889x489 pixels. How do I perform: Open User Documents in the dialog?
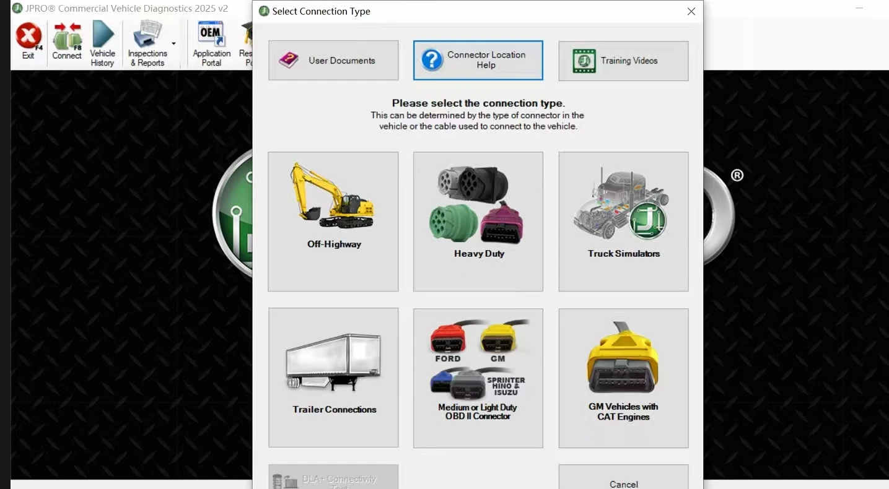333,61
